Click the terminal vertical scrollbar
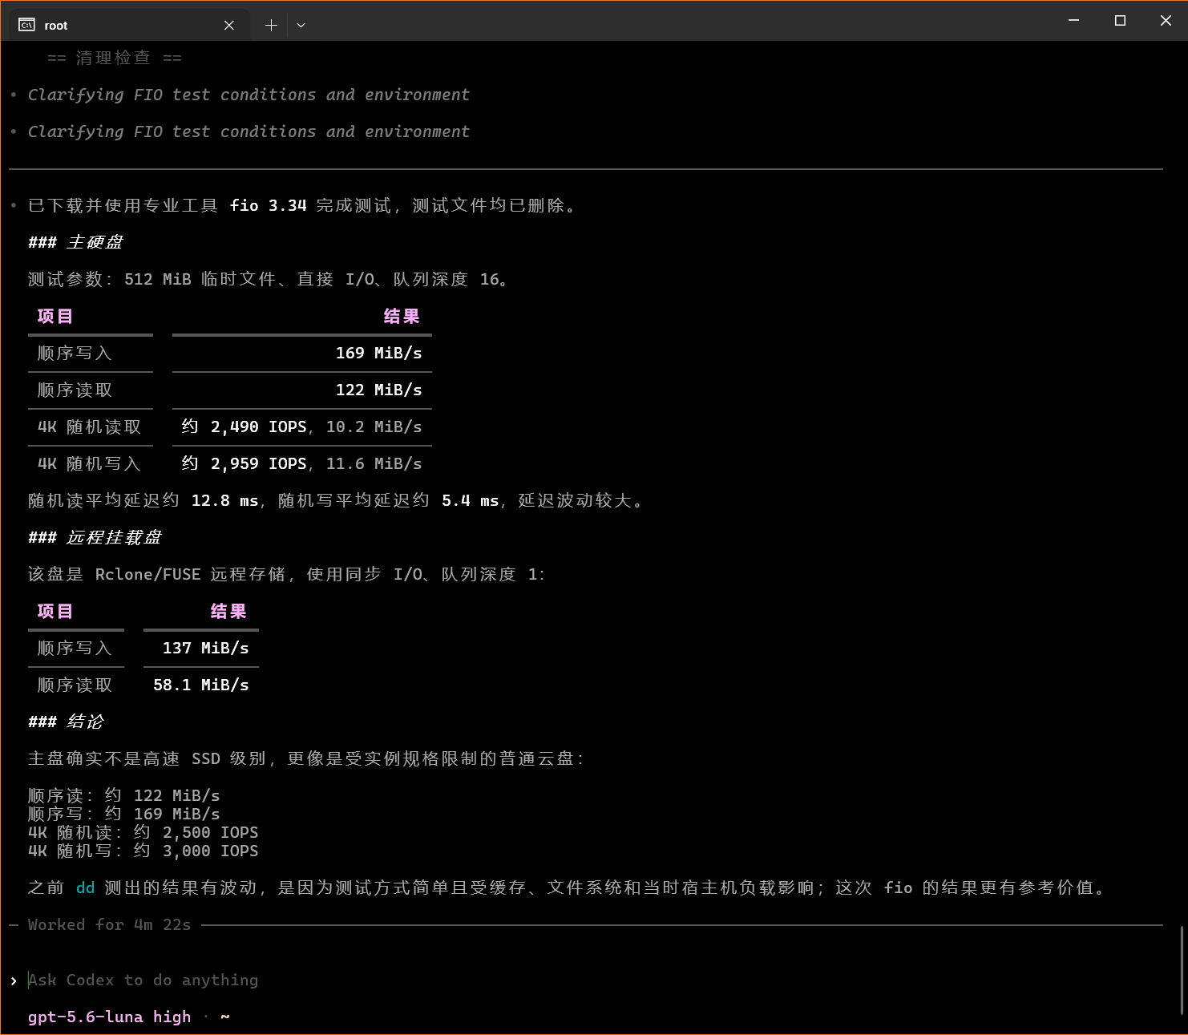This screenshot has width=1188, height=1035. click(1182, 970)
